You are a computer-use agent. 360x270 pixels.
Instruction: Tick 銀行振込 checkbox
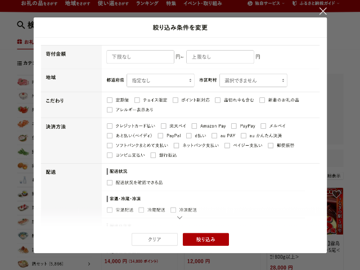tap(153, 155)
